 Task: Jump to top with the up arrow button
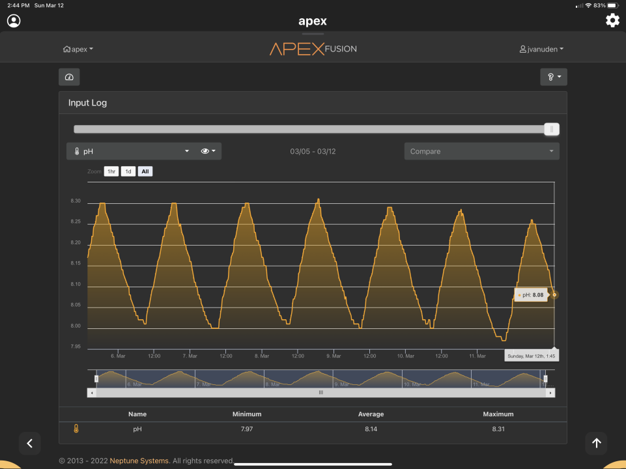pyautogui.click(x=597, y=443)
